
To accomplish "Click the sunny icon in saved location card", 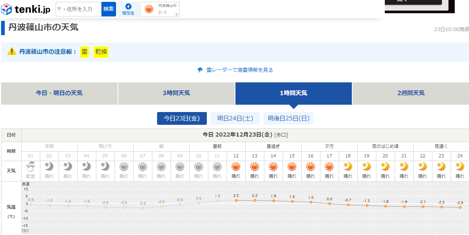I will pos(149,9).
